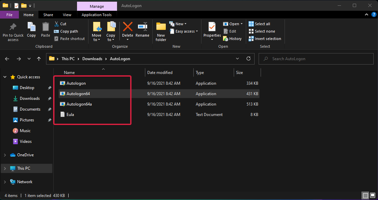Viewport: 378px width, 200px height.
Task: Switch to Large icons view
Action: pos(372,195)
